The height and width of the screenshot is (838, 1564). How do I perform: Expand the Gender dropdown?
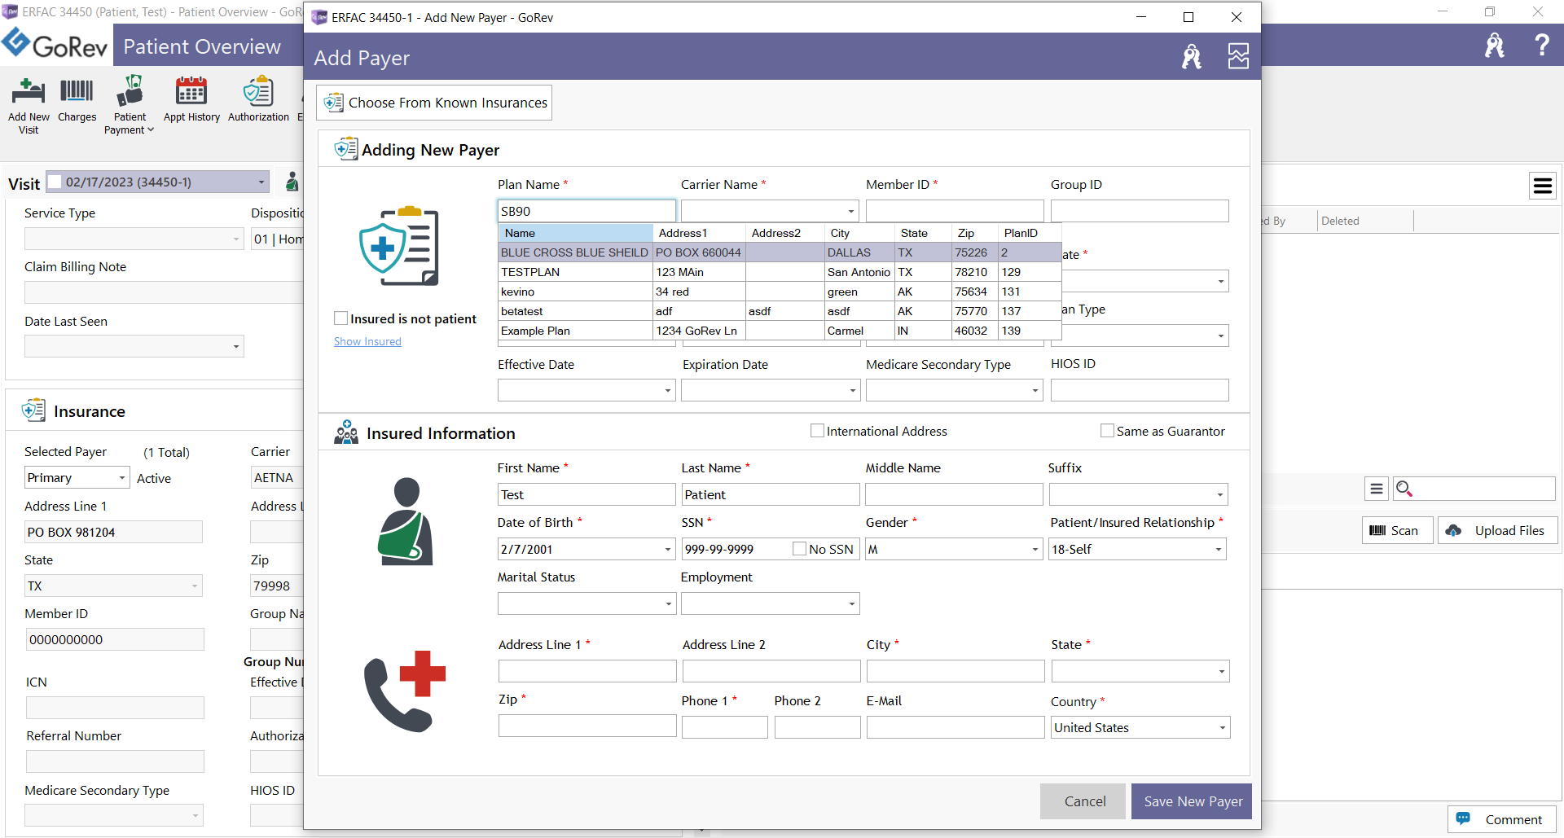pyautogui.click(x=1034, y=549)
